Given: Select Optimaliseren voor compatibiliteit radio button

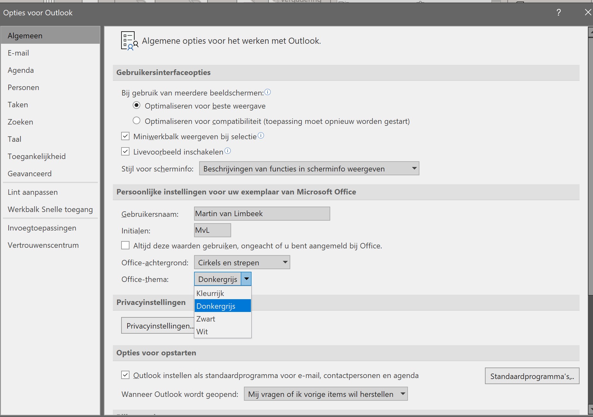Looking at the screenshot, I should click(137, 121).
